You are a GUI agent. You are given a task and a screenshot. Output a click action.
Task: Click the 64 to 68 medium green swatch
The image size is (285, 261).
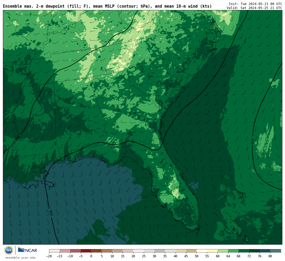coord(234,251)
